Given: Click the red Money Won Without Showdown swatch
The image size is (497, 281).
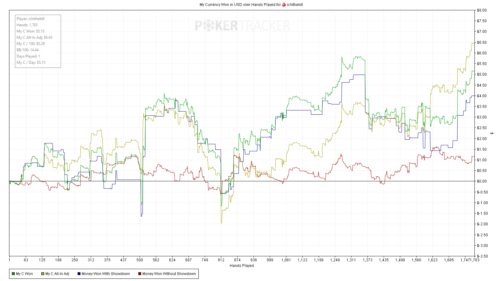Looking at the screenshot, I should [x=140, y=274].
